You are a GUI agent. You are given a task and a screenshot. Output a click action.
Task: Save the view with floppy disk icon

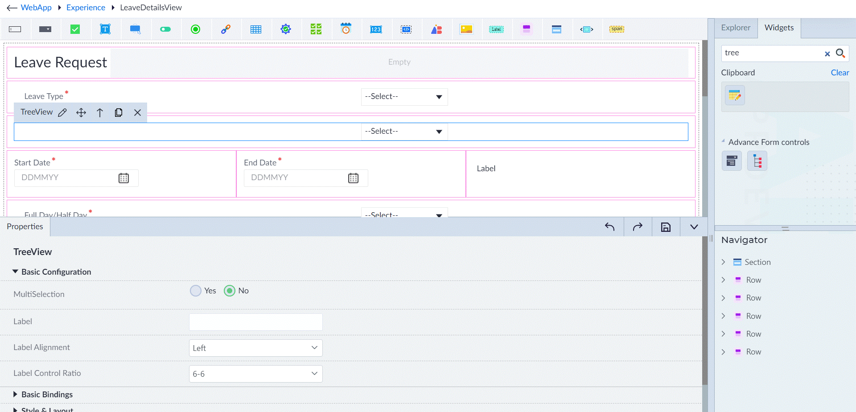pyautogui.click(x=666, y=227)
